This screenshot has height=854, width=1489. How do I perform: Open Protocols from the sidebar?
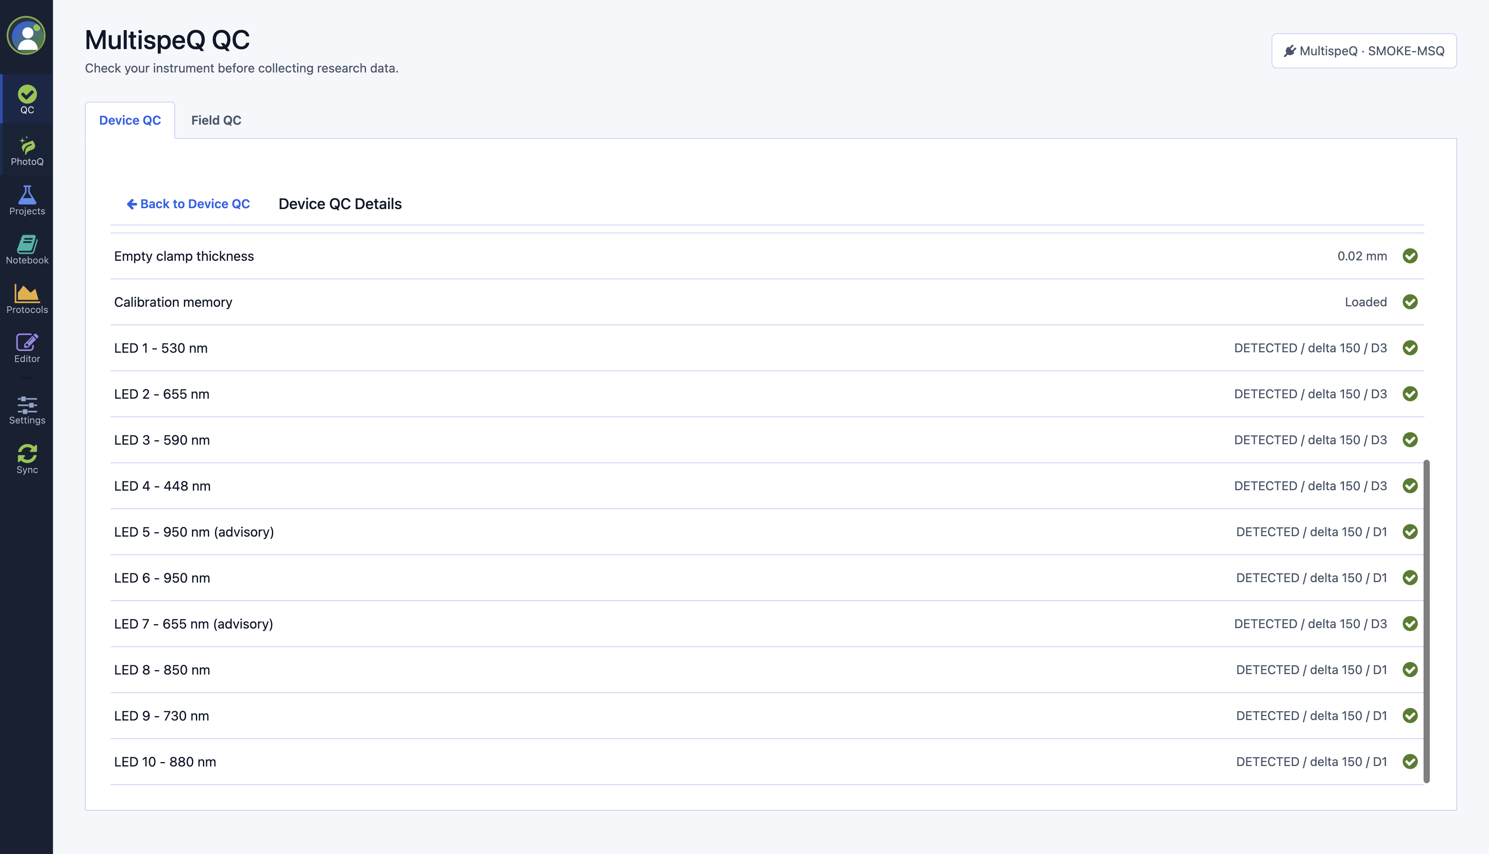click(x=27, y=299)
